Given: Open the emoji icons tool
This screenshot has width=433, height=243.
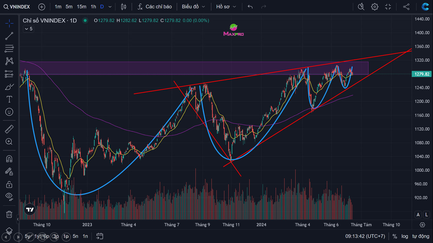Looking at the screenshot, I should (9, 112).
